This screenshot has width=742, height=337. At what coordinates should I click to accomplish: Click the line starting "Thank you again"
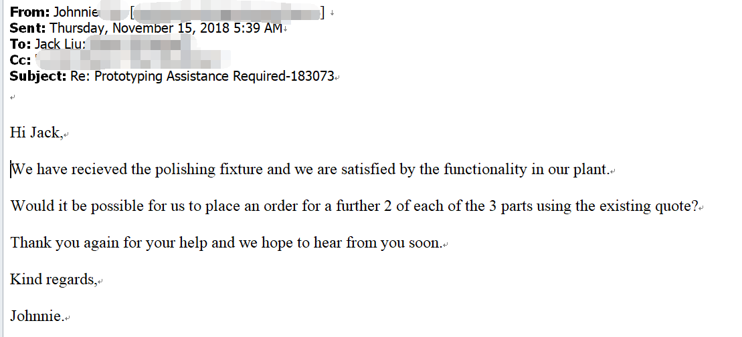[x=225, y=243]
